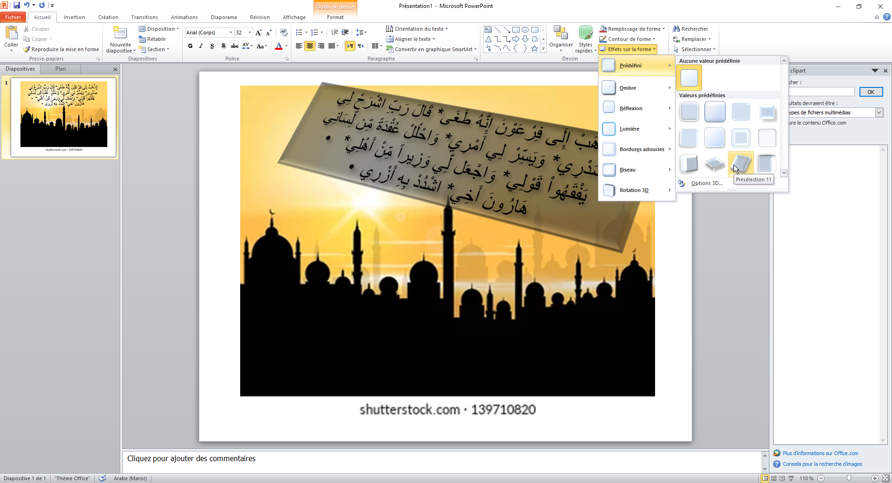This screenshot has height=483, width=892.
Task: Select the text box shape in shapes gallery
Action: (x=488, y=29)
